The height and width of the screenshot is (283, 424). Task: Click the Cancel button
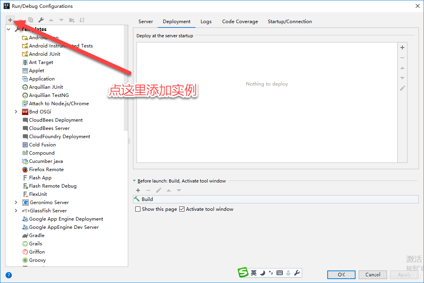372,275
